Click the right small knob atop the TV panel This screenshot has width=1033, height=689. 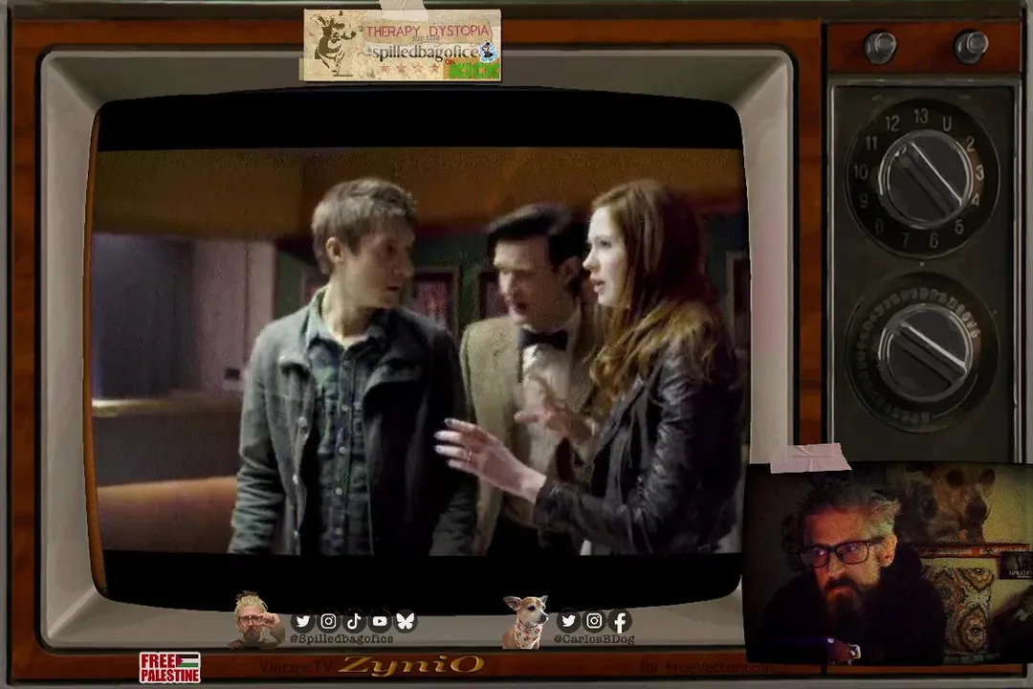[x=971, y=46]
